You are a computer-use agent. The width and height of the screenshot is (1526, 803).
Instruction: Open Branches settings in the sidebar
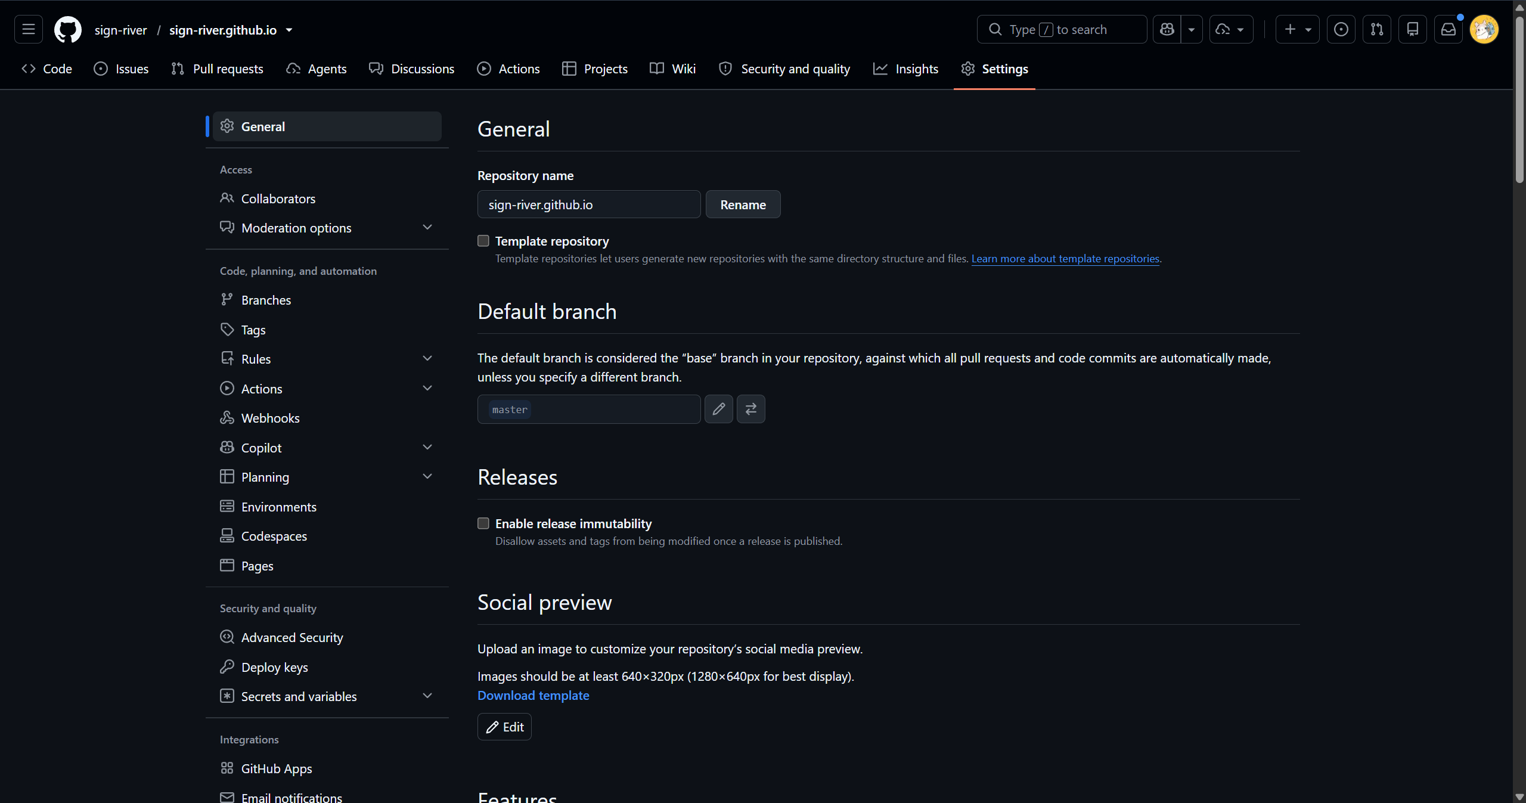tap(327, 300)
